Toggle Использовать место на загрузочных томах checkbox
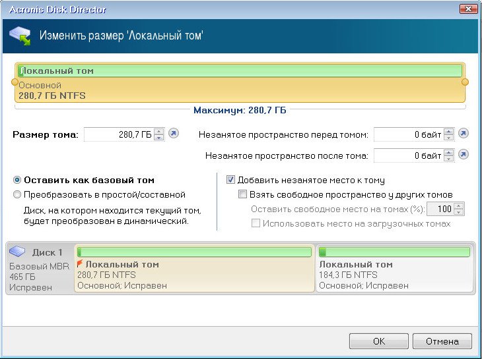Viewport: 482px width, 359px height. [x=256, y=223]
